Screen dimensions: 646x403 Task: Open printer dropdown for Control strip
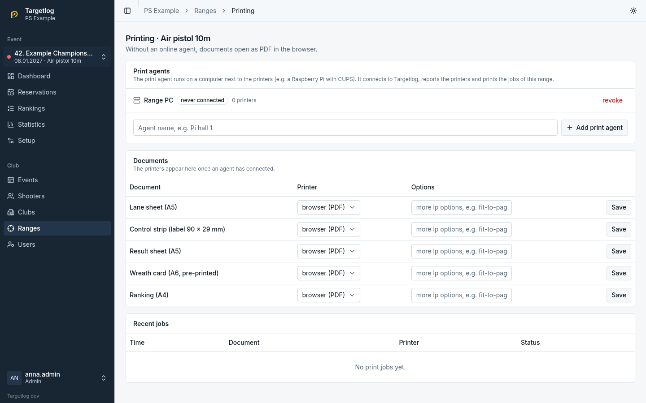pyautogui.click(x=328, y=229)
